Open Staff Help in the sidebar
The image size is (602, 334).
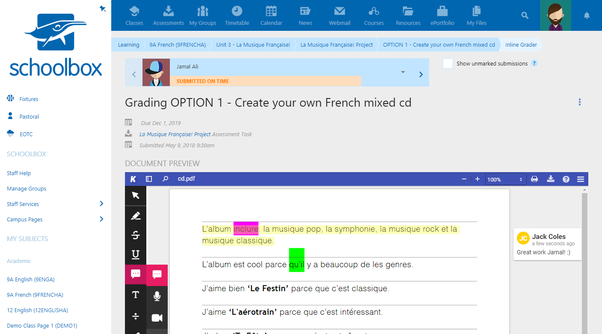19,173
